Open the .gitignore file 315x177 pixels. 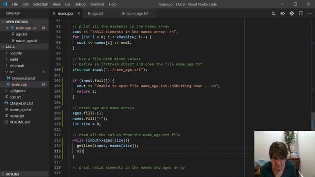24,90
